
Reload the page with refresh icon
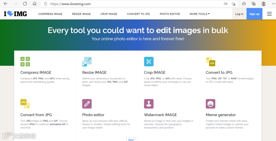click(25, 4)
